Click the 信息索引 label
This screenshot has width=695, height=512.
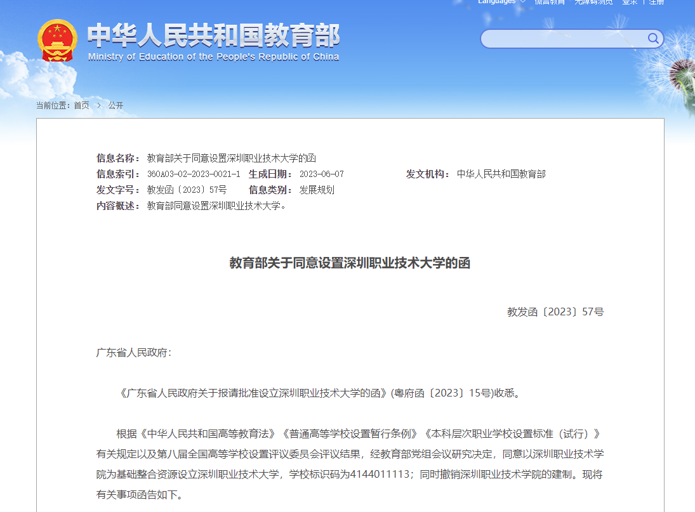[x=118, y=174]
